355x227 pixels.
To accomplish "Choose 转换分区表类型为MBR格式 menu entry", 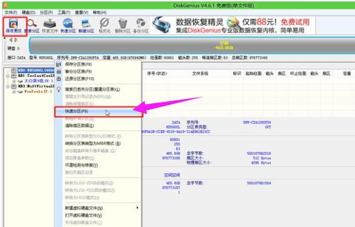I will pos(93,143).
